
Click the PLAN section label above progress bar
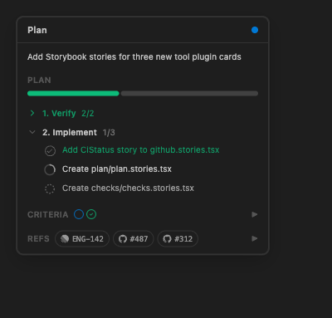[39, 81]
